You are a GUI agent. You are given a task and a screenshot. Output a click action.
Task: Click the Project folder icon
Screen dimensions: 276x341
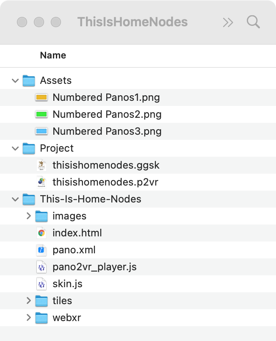point(29,149)
